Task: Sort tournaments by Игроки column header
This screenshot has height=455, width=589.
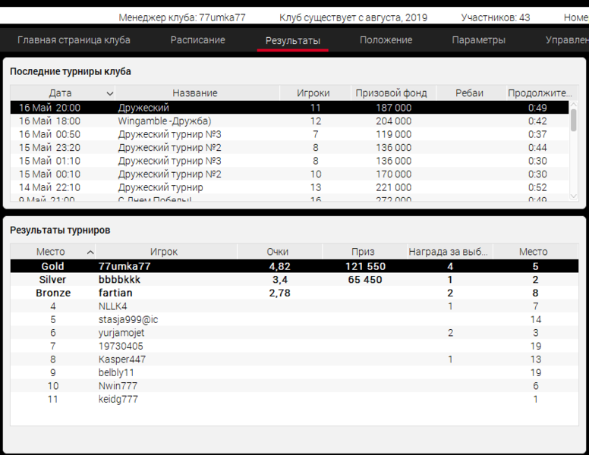Action: click(313, 93)
